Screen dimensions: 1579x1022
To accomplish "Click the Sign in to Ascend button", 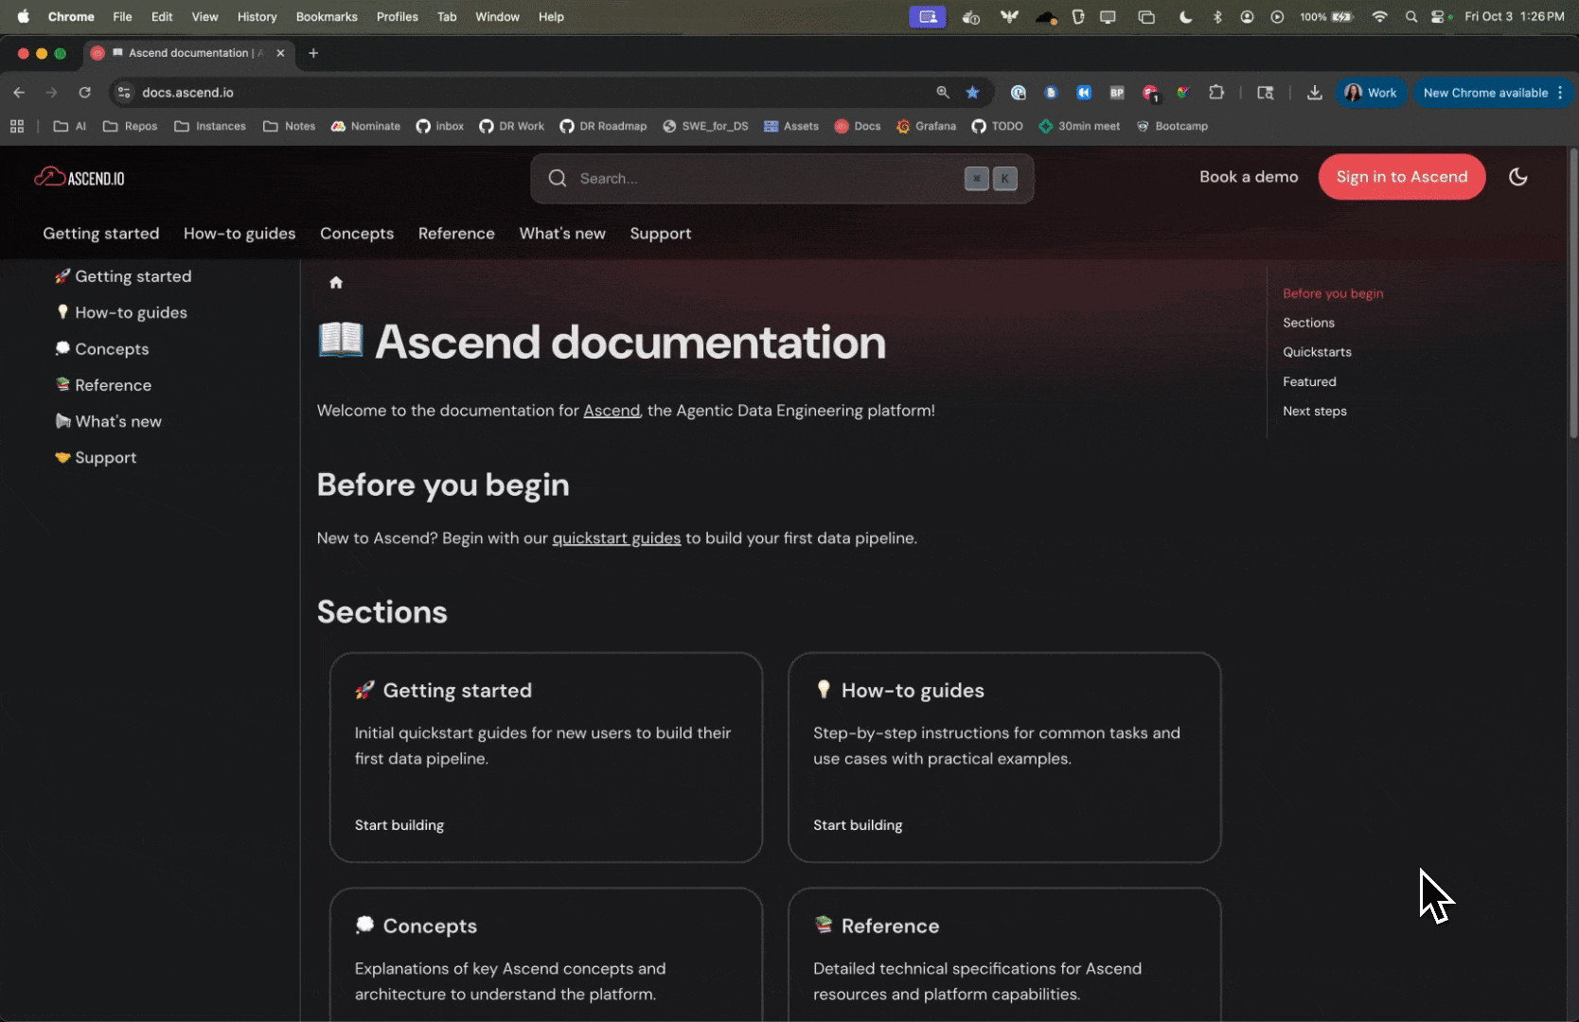I will (x=1402, y=177).
